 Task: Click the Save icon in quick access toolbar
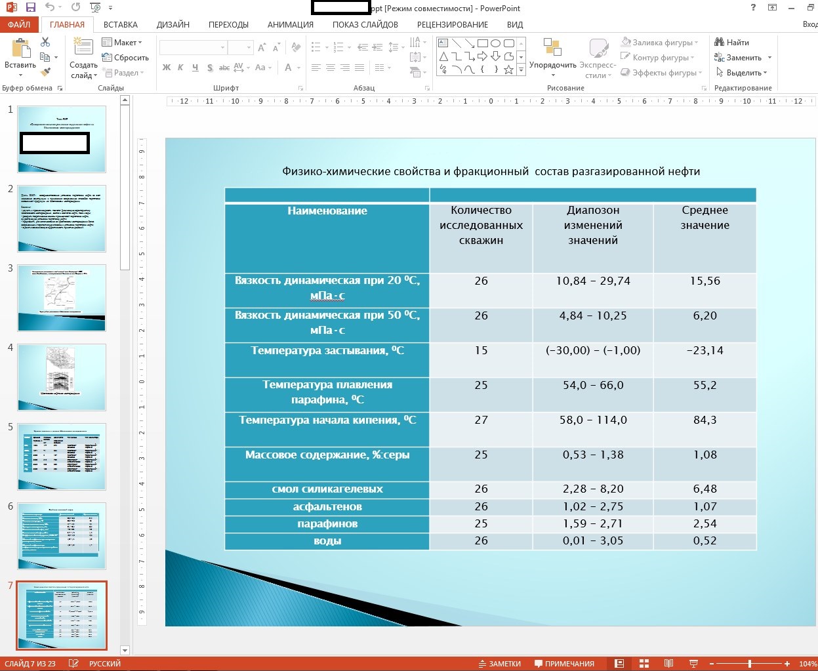pyautogui.click(x=30, y=8)
